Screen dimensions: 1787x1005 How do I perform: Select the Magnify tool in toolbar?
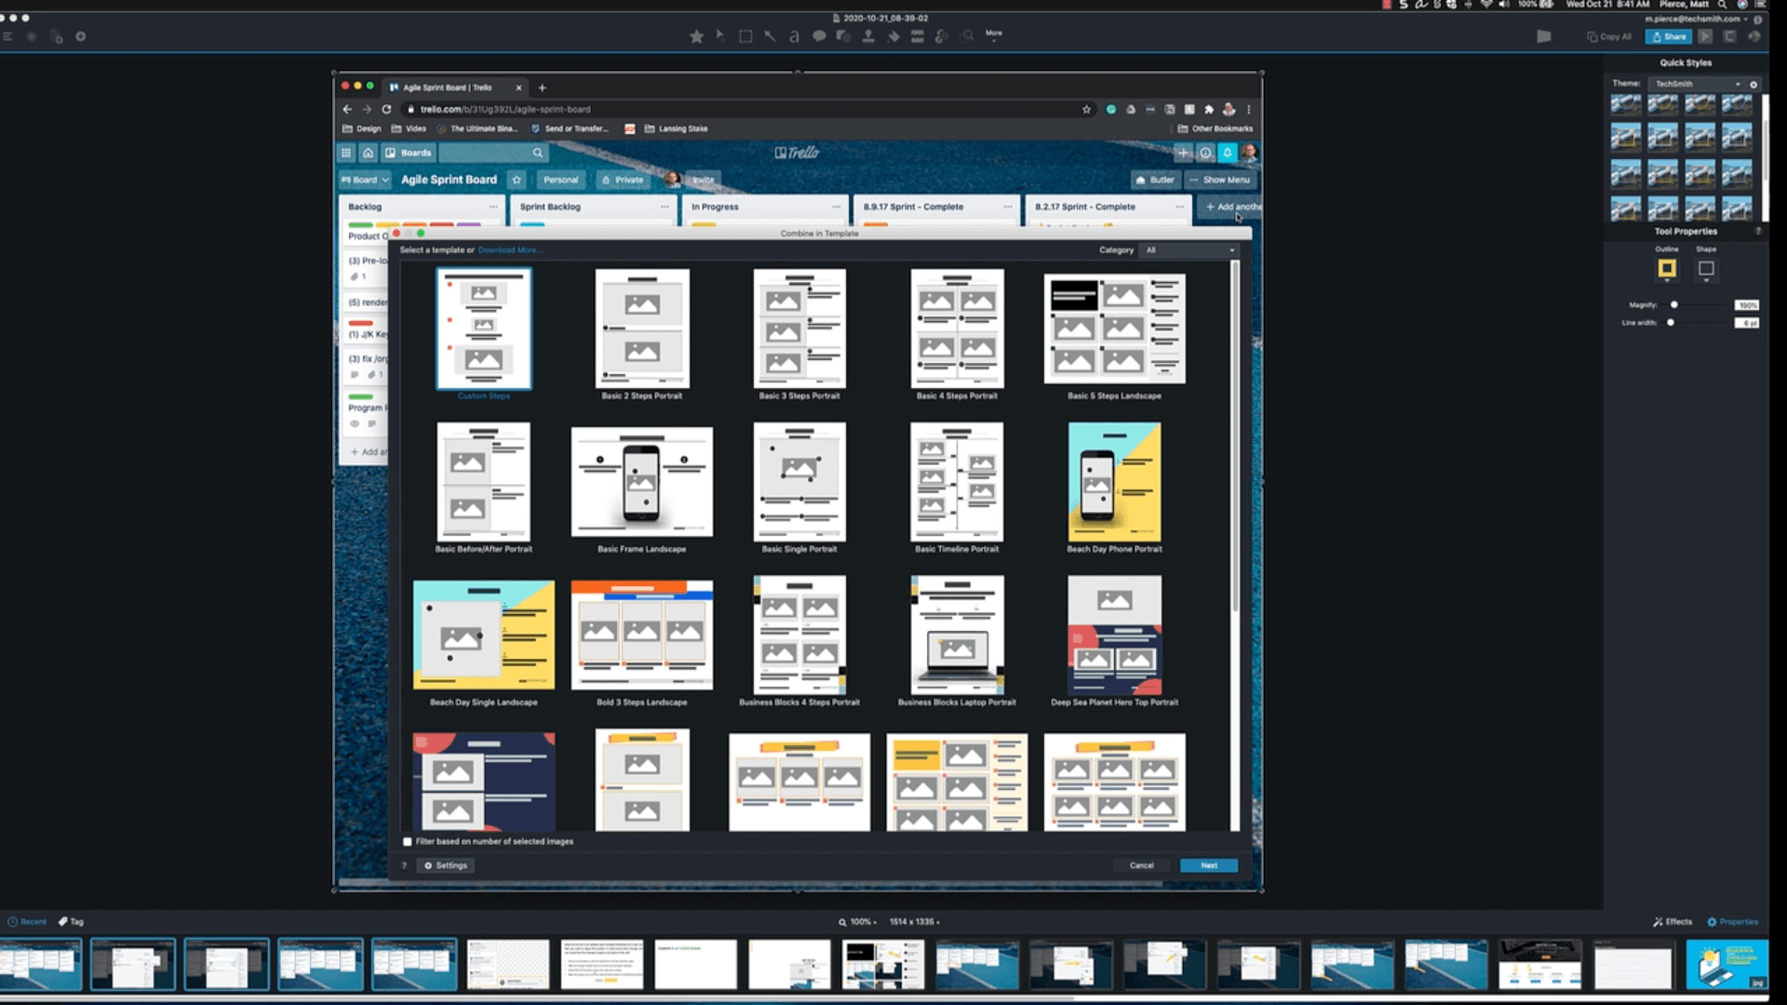[x=968, y=35]
